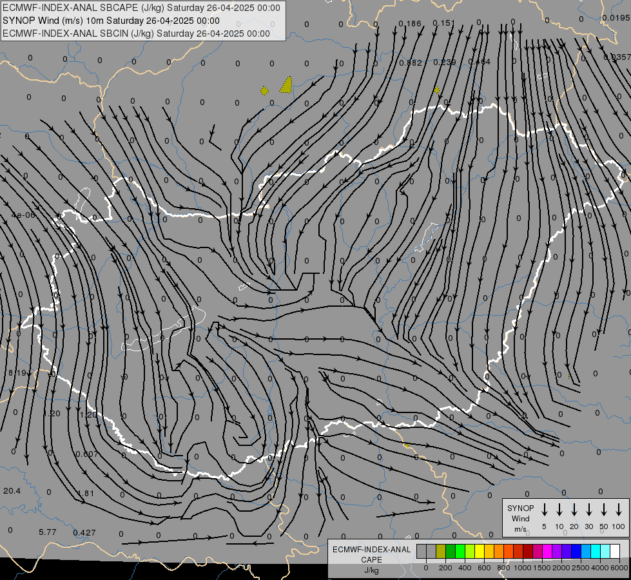Click the 20 m/s wind arrow in the SYNOP legend
This screenshot has height=580, width=631.
point(574,510)
